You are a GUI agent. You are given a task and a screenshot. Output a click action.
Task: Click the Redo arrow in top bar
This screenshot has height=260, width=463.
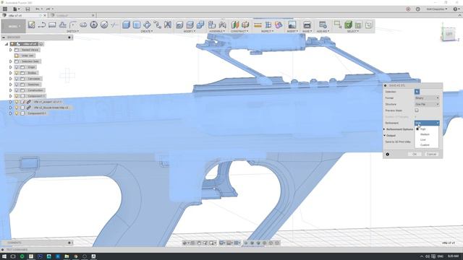pyautogui.click(x=48, y=9)
